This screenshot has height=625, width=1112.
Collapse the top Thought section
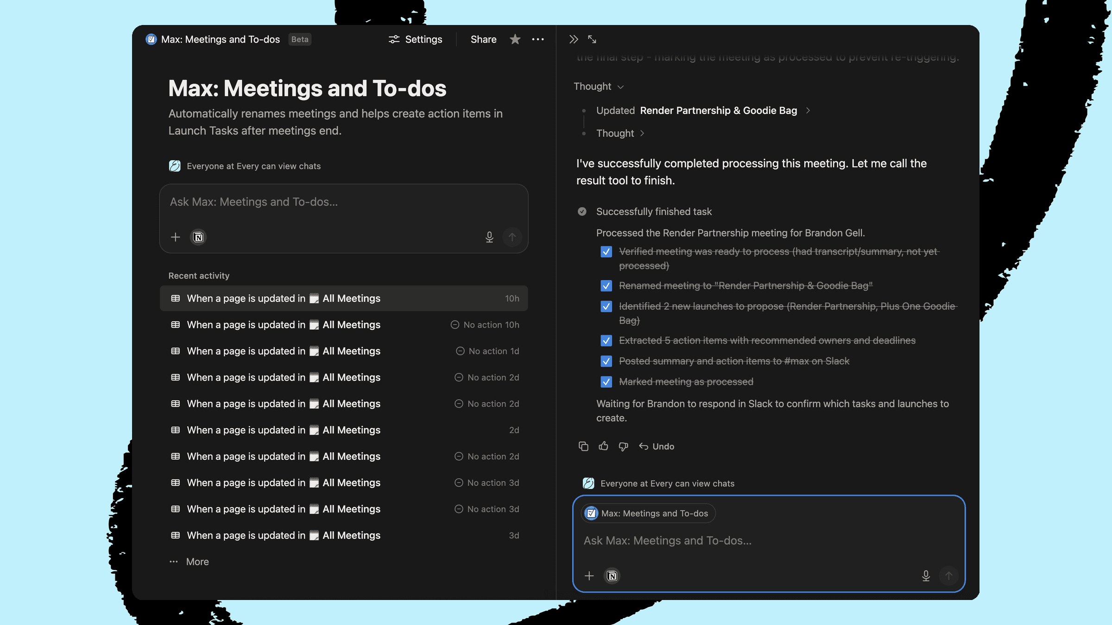(x=599, y=87)
